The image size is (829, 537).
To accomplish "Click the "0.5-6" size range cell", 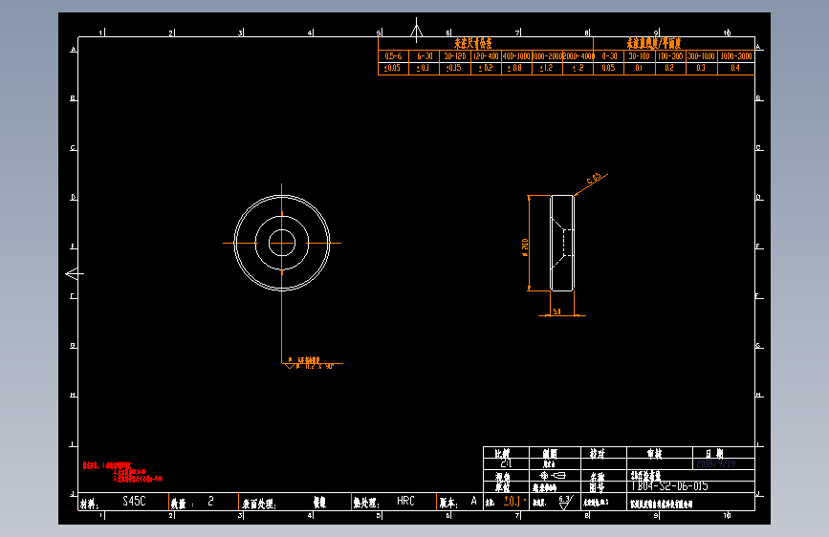I will click(x=393, y=56).
